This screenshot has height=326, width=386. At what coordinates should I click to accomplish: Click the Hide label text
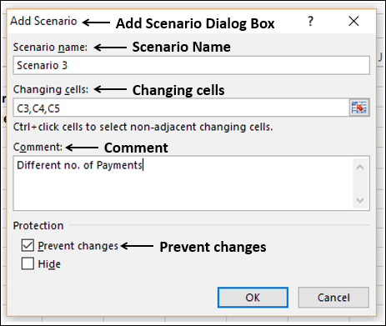[49, 264]
